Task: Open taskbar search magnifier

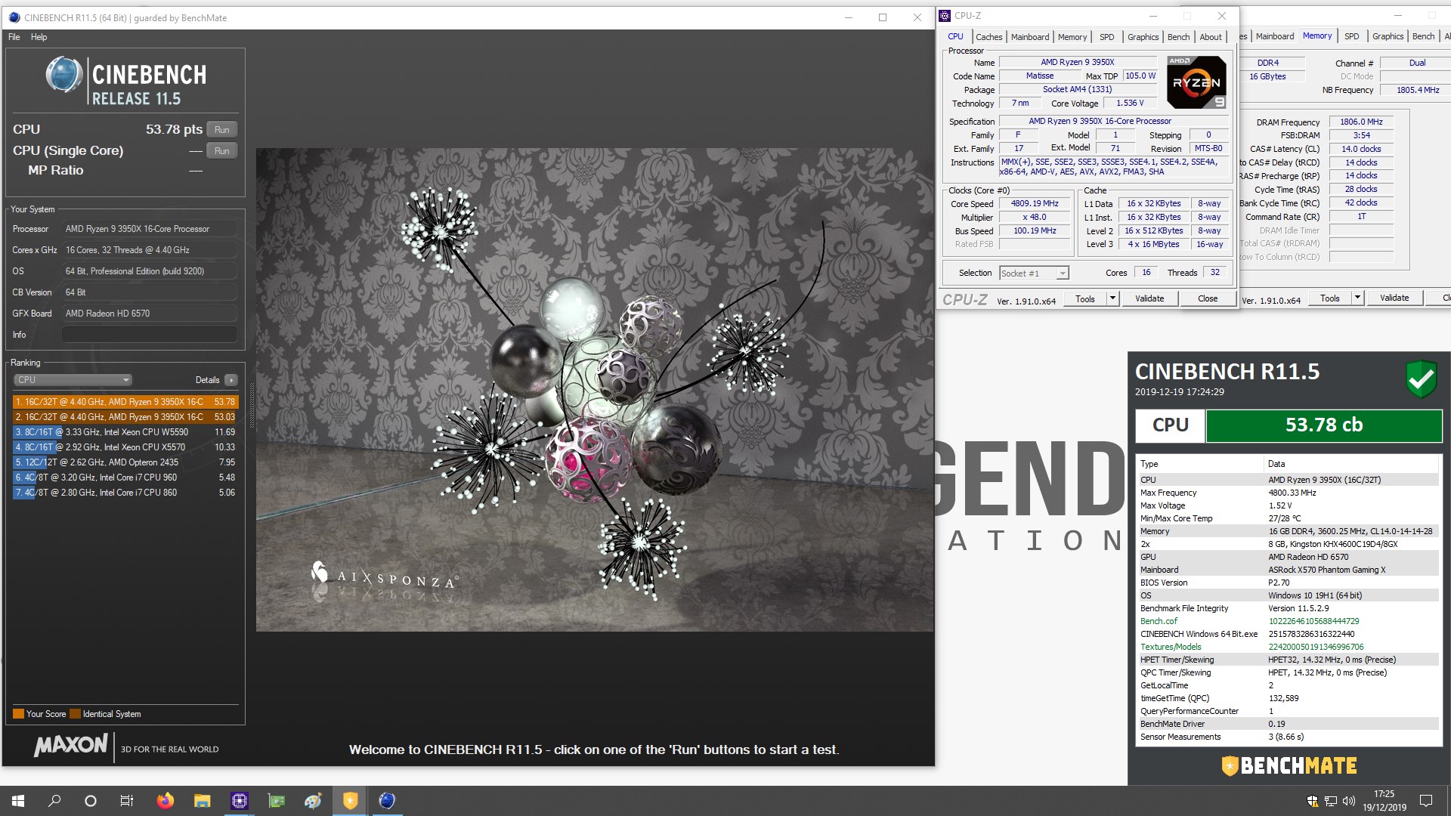Action: coord(54,801)
